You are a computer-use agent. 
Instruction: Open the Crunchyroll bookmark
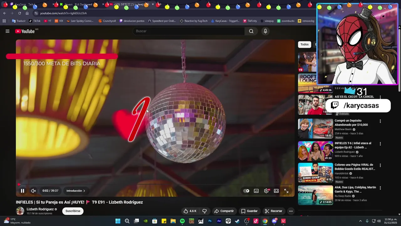(x=107, y=21)
